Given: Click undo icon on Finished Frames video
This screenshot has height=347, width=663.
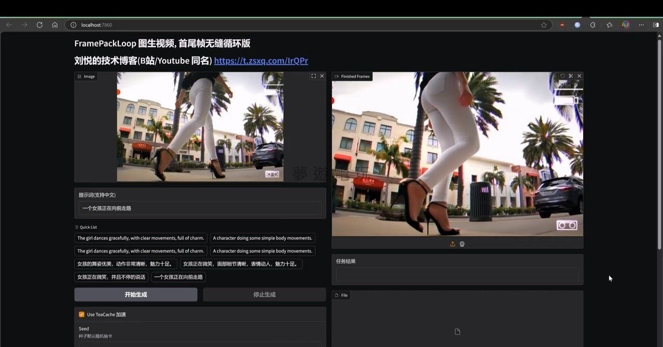Looking at the screenshot, I should [x=562, y=76].
